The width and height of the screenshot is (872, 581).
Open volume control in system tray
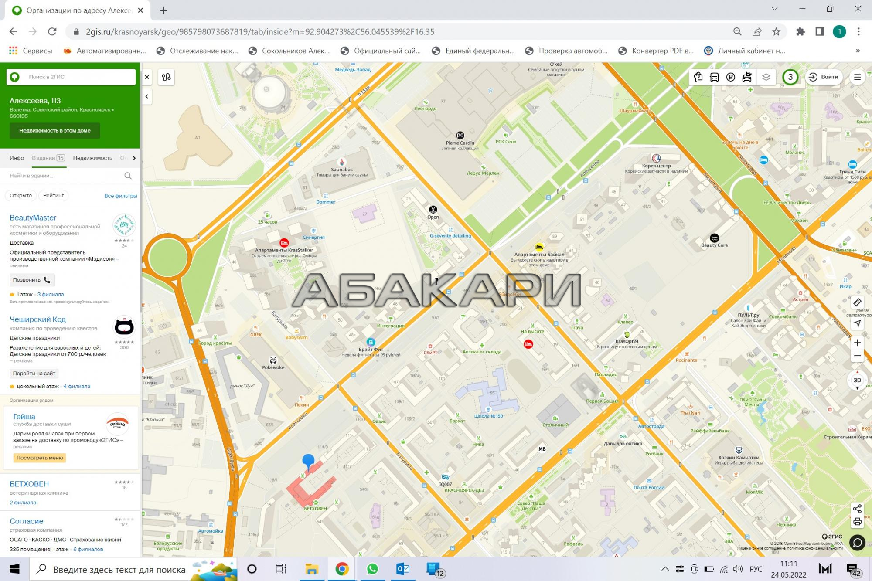738,569
